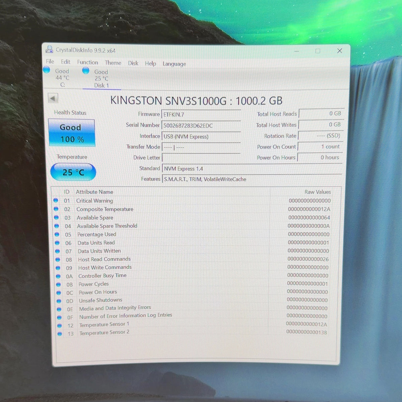
Task: Select the Critical Warning attribute name
Action: click(94, 201)
